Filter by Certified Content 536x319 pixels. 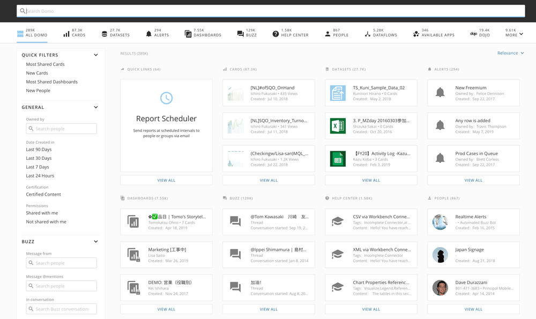(x=43, y=194)
